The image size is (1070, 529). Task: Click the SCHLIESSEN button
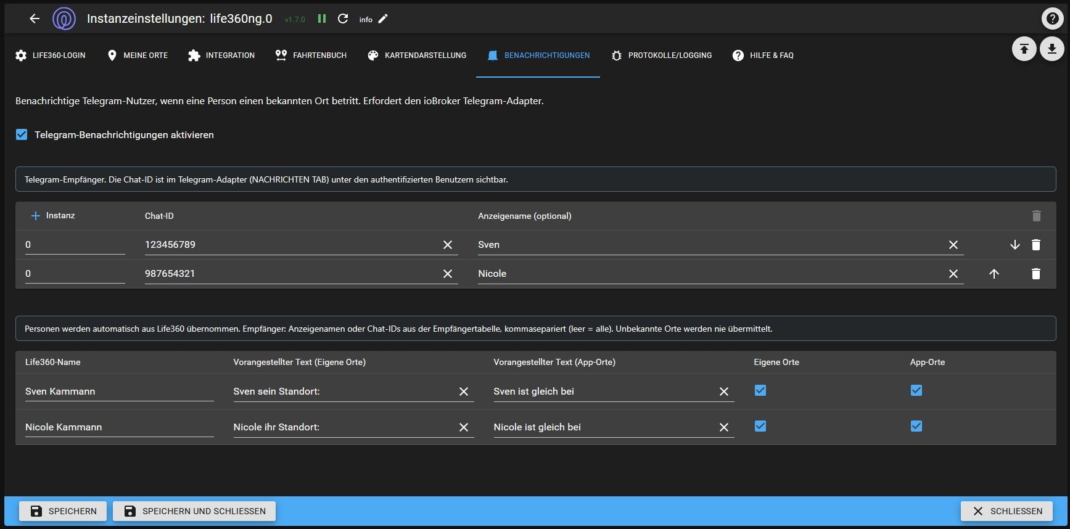(x=1008, y=511)
